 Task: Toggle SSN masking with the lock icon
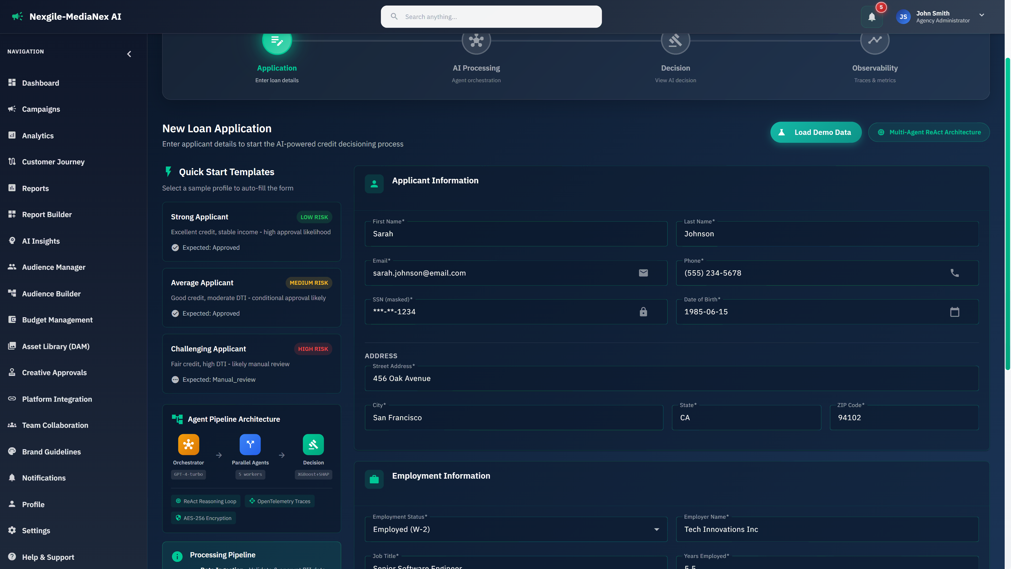tap(643, 312)
